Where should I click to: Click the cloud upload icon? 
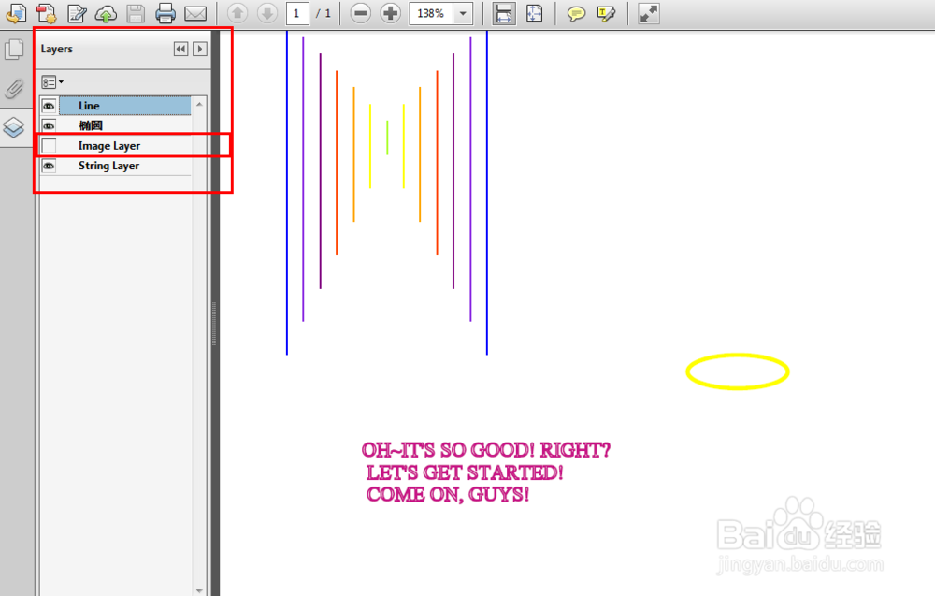(x=107, y=13)
